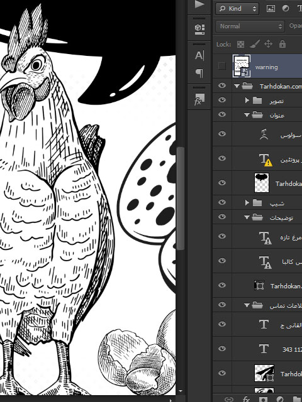The image size is (302, 402).
Task: Click smart object icon of Tarhdokan layer
Action: click(x=259, y=285)
